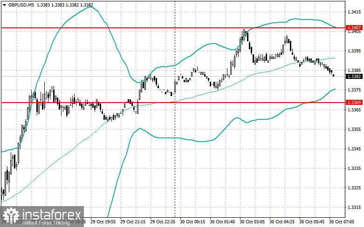Expand the GBPUSD,M5 chart title dropdown arrow
The image size is (364, 227).
click(4, 5)
